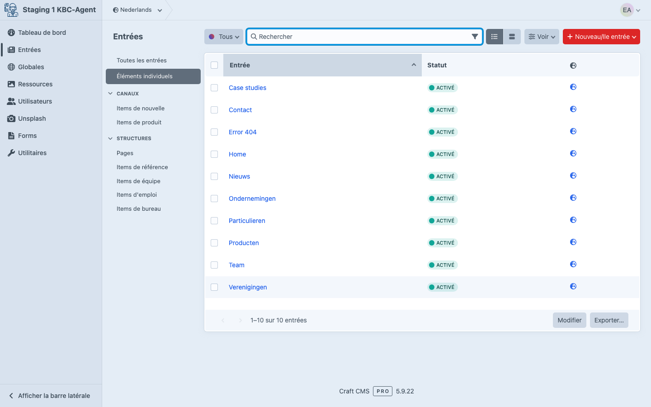Click the globe icon in table header

tap(573, 66)
